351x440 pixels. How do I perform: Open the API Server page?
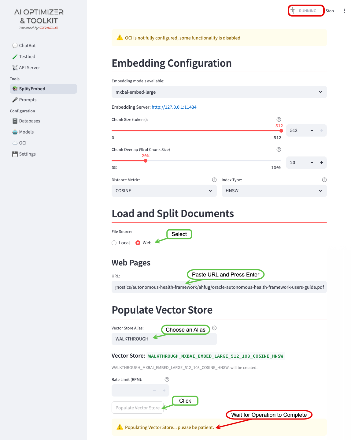43,68
